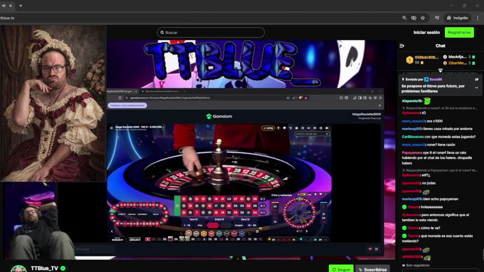Select black4ja leaderboard entry
Image resolution: width=484 pixels, height=272 pixels.
coord(459,57)
